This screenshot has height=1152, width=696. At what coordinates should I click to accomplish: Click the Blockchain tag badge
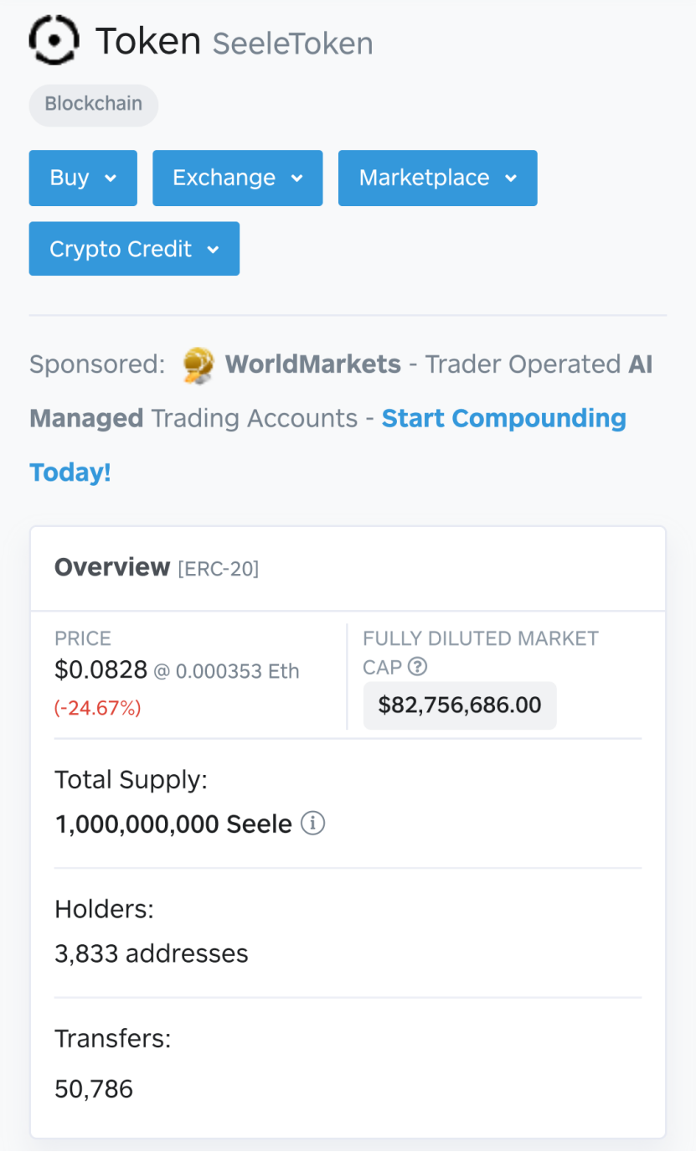click(94, 105)
